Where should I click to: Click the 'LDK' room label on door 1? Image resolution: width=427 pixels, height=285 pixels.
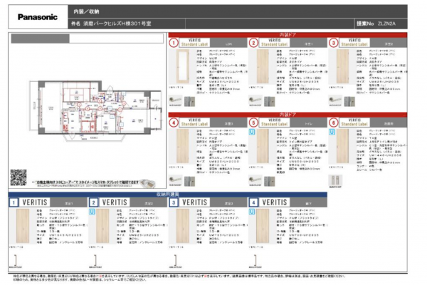click(228, 44)
